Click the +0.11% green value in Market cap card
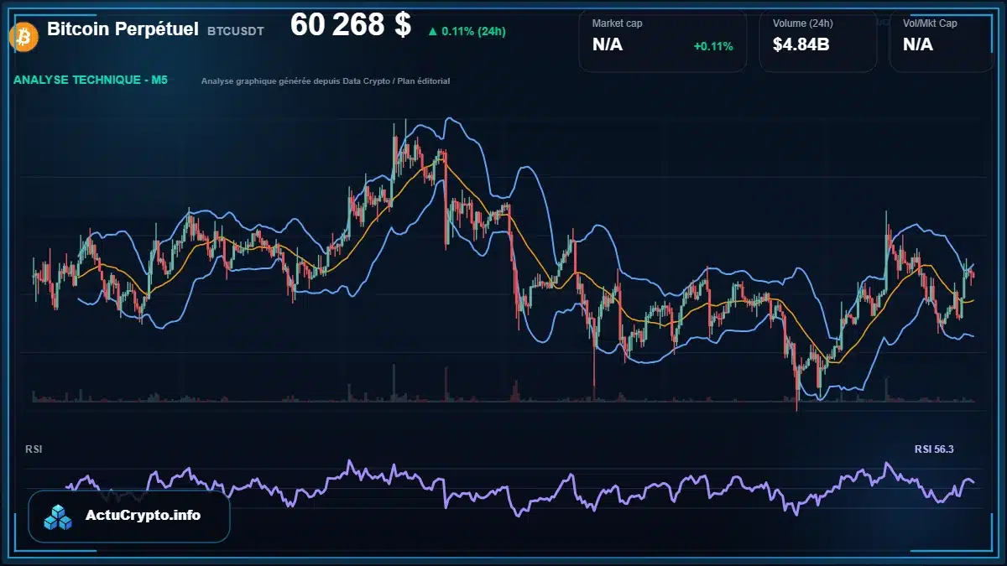The image size is (1007, 566). (713, 46)
